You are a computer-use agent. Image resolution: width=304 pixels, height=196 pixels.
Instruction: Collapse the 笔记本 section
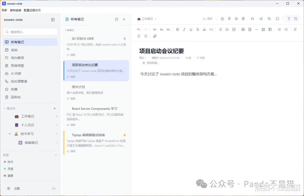coord(4,109)
